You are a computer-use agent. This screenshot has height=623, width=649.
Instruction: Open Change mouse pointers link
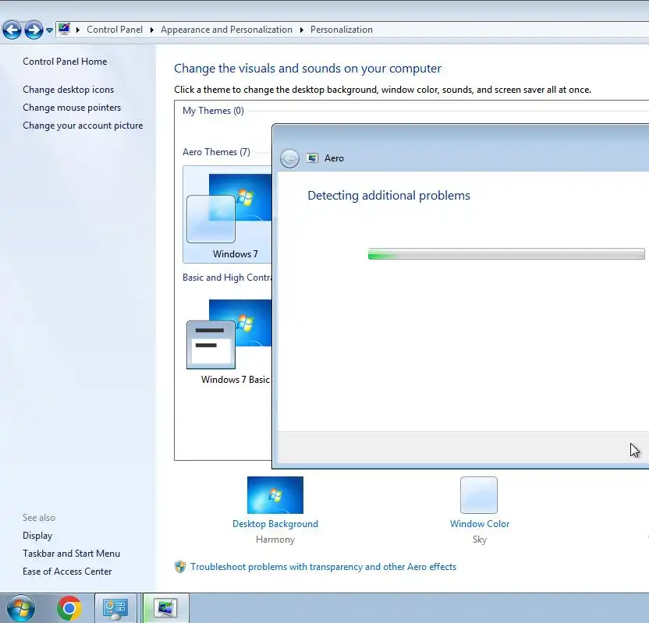(x=72, y=108)
